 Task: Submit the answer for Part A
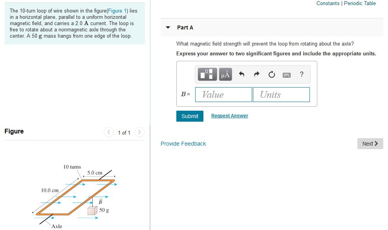[x=190, y=116]
